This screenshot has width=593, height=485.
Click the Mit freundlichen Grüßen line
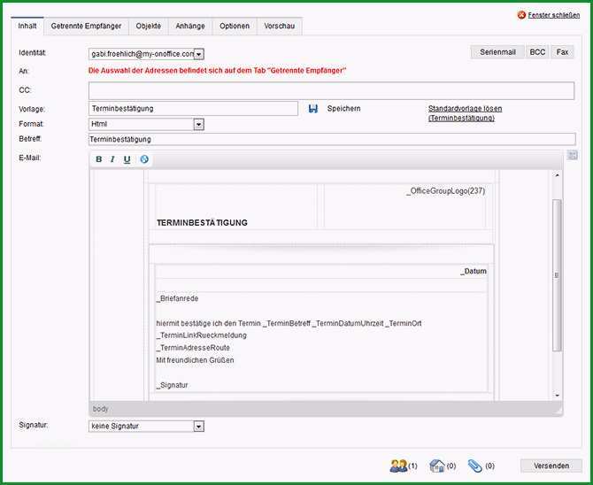(195, 360)
